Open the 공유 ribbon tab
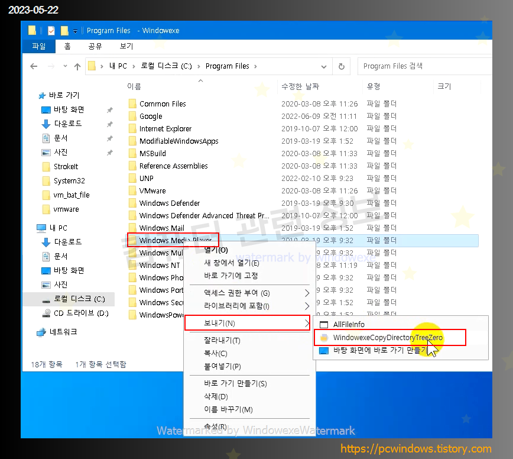Image resolution: width=513 pixels, height=459 pixels. pyautogui.click(x=95, y=46)
